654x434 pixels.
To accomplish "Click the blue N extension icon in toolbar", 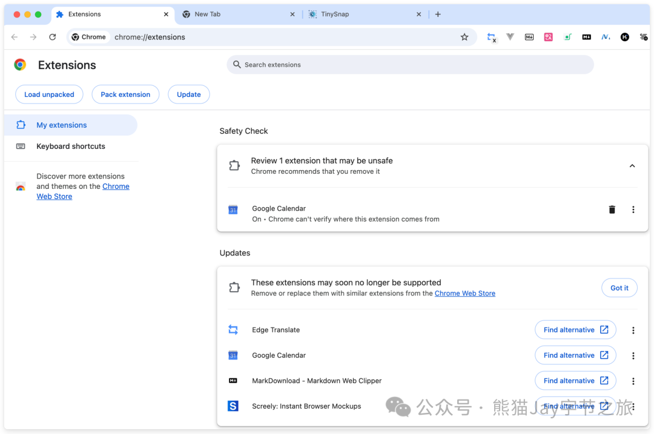I will (606, 37).
